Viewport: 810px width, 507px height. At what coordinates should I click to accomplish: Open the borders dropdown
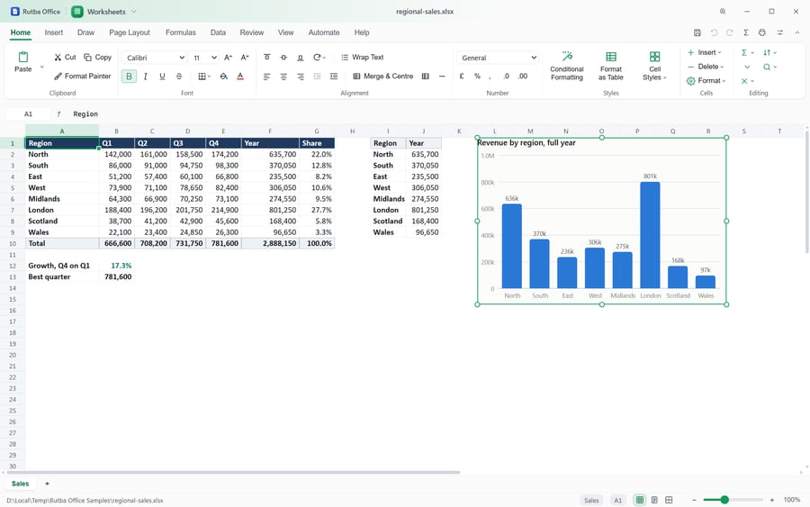click(204, 77)
